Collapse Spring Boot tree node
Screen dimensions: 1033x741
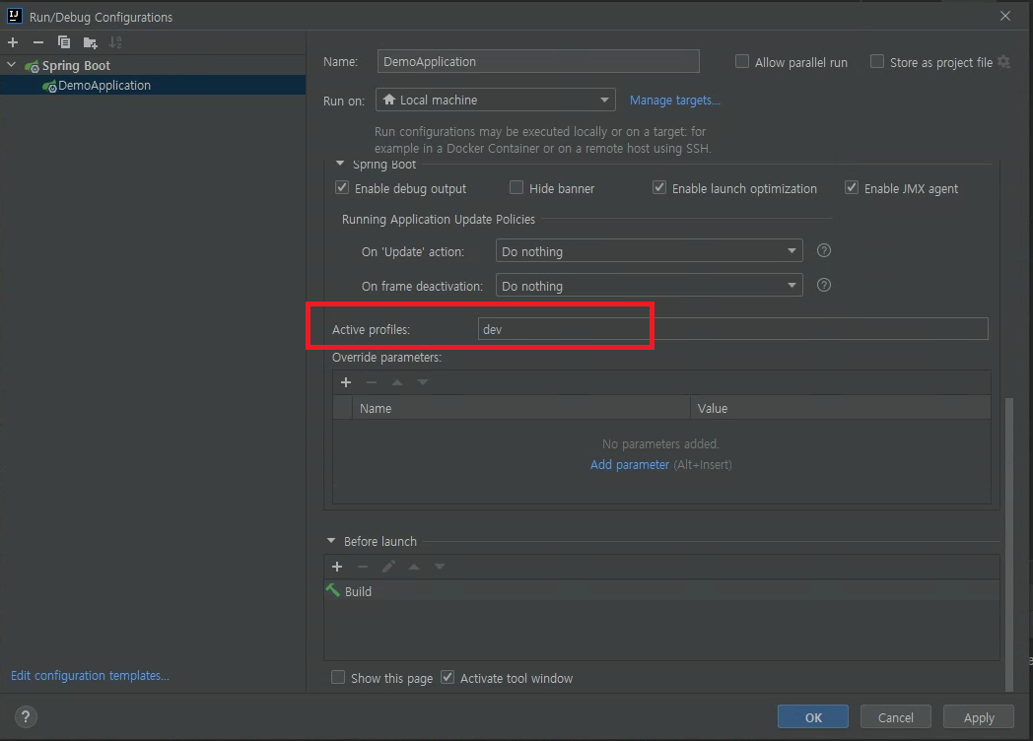pos(11,65)
